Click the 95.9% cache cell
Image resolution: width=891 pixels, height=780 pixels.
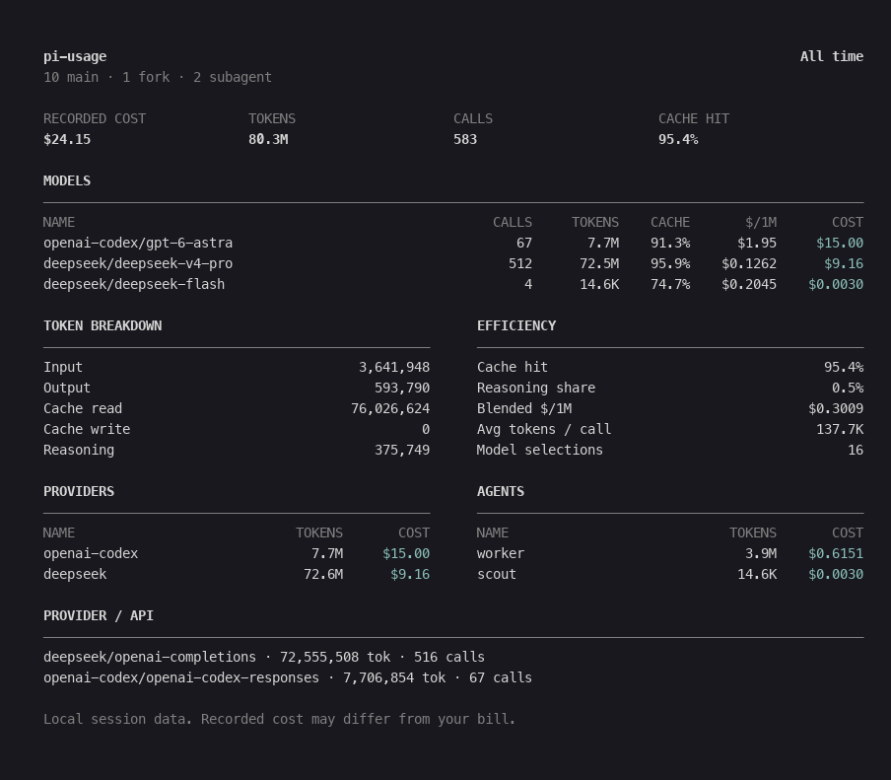tap(670, 264)
